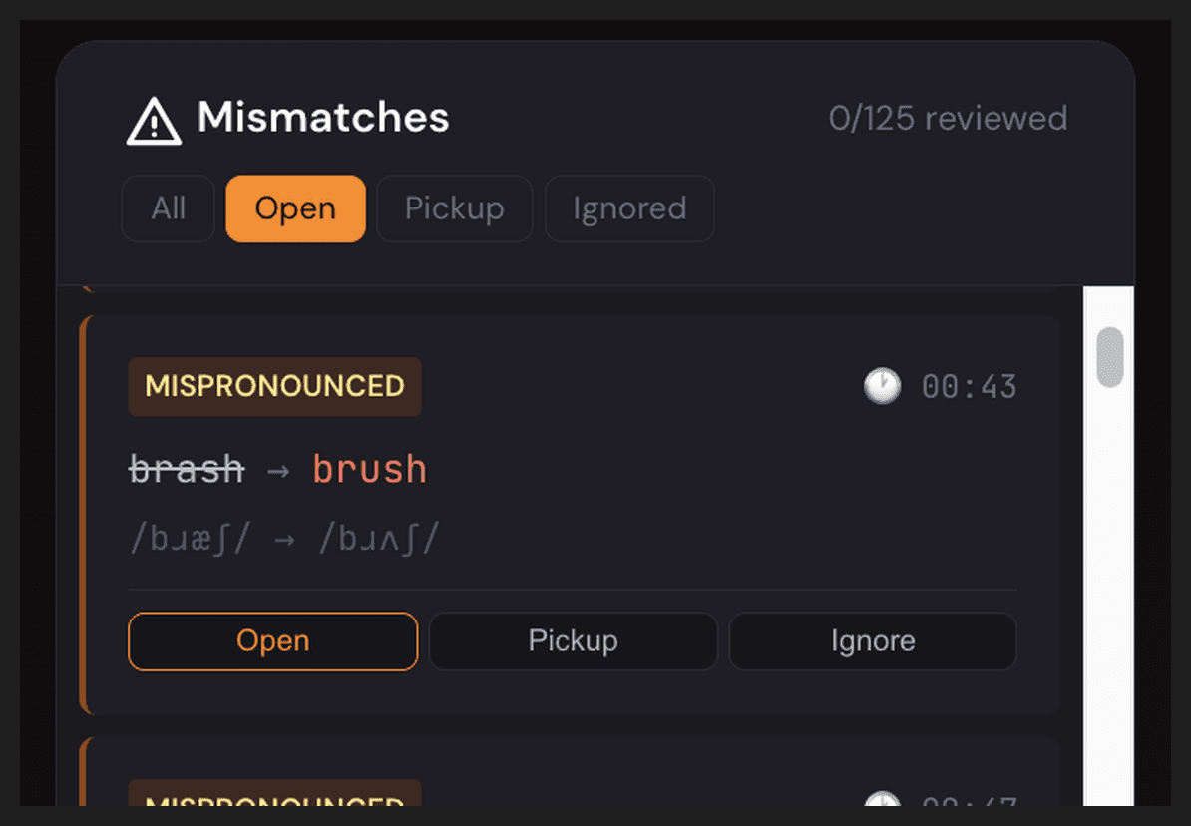Image resolution: width=1191 pixels, height=826 pixels.
Task: Click the partially visible MISPRONOUNCED badge at the bottom
Action: coord(274,796)
